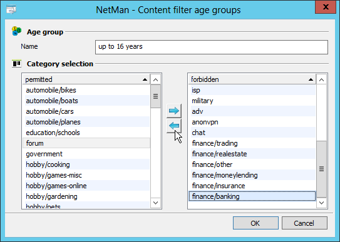Select hobby/gardening category
This screenshot has width=340, height=242.
point(86,196)
